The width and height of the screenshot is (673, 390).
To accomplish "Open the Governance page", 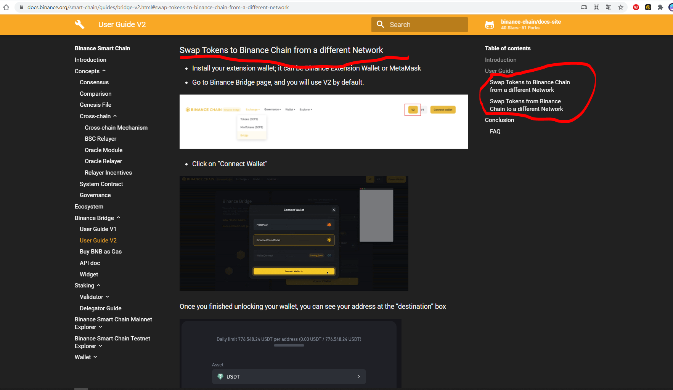I will pyautogui.click(x=95, y=195).
